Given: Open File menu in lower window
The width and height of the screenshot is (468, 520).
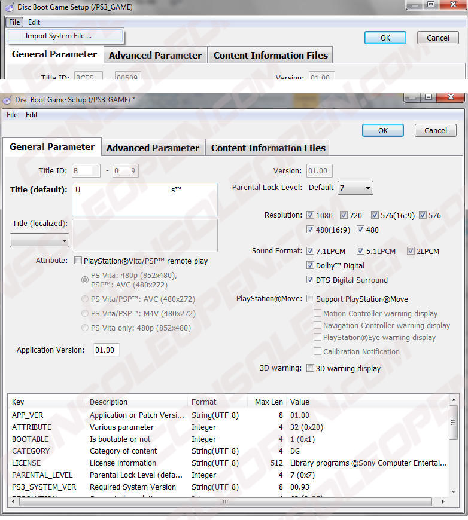Looking at the screenshot, I should coord(12,115).
